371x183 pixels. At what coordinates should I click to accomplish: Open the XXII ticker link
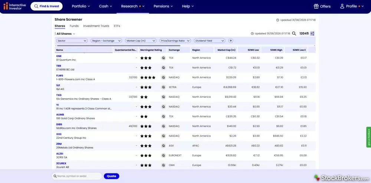(59, 134)
